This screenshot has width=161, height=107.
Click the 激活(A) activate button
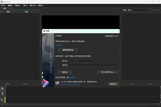[x=65, y=72]
